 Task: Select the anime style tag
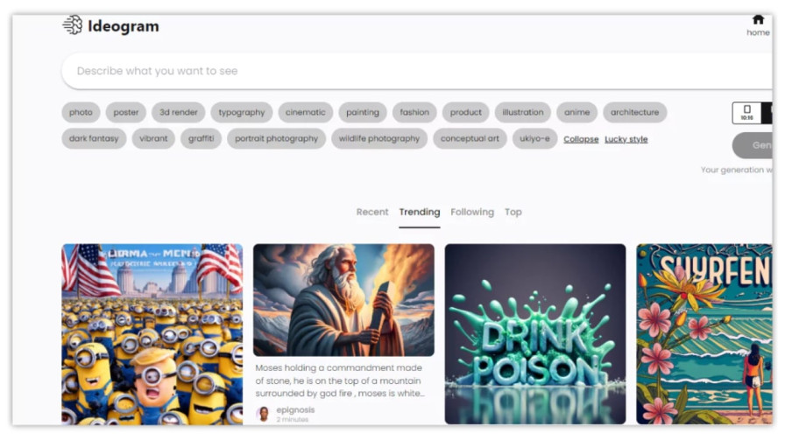click(576, 113)
